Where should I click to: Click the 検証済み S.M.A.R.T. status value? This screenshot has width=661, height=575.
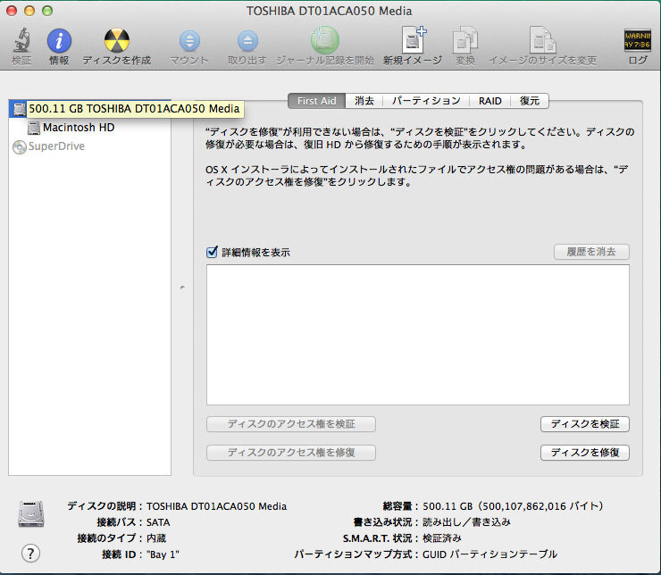click(442, 538)
